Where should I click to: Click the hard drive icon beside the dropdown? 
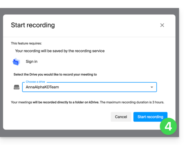point(16,87)
